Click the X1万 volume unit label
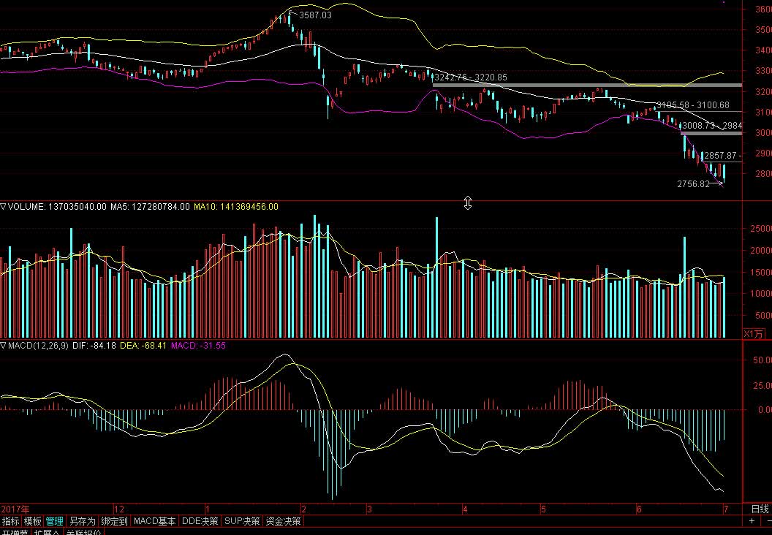 coord(752,333)
